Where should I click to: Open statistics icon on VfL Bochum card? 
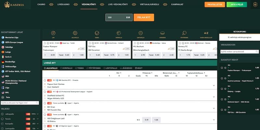point(169,49)
